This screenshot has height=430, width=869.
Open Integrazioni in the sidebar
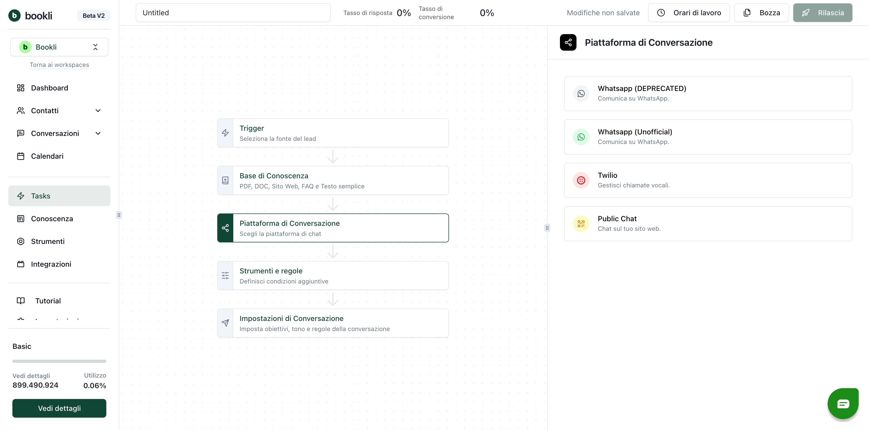(x=51, y=264)
